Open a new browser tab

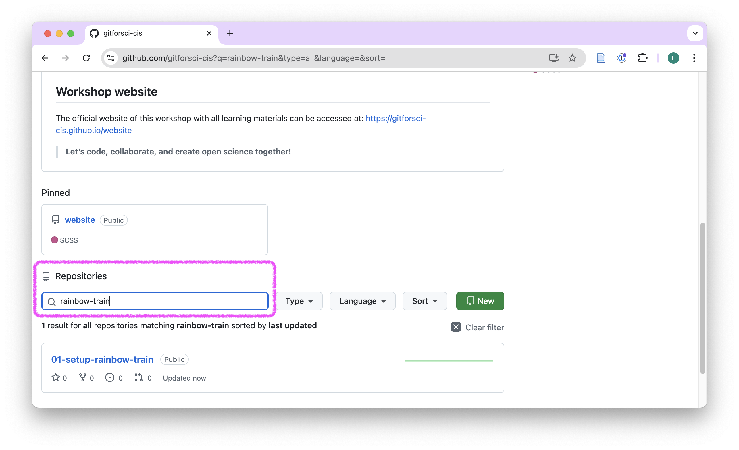[x=230, y=33]
